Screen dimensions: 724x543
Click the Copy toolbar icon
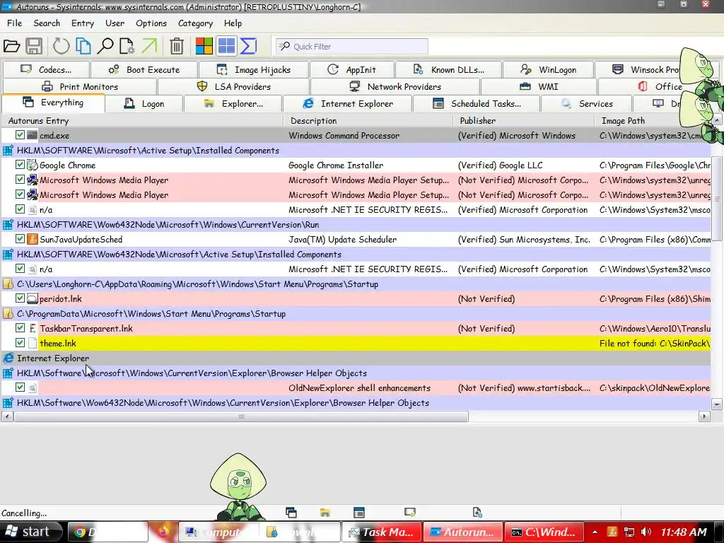tap(83, 46)
